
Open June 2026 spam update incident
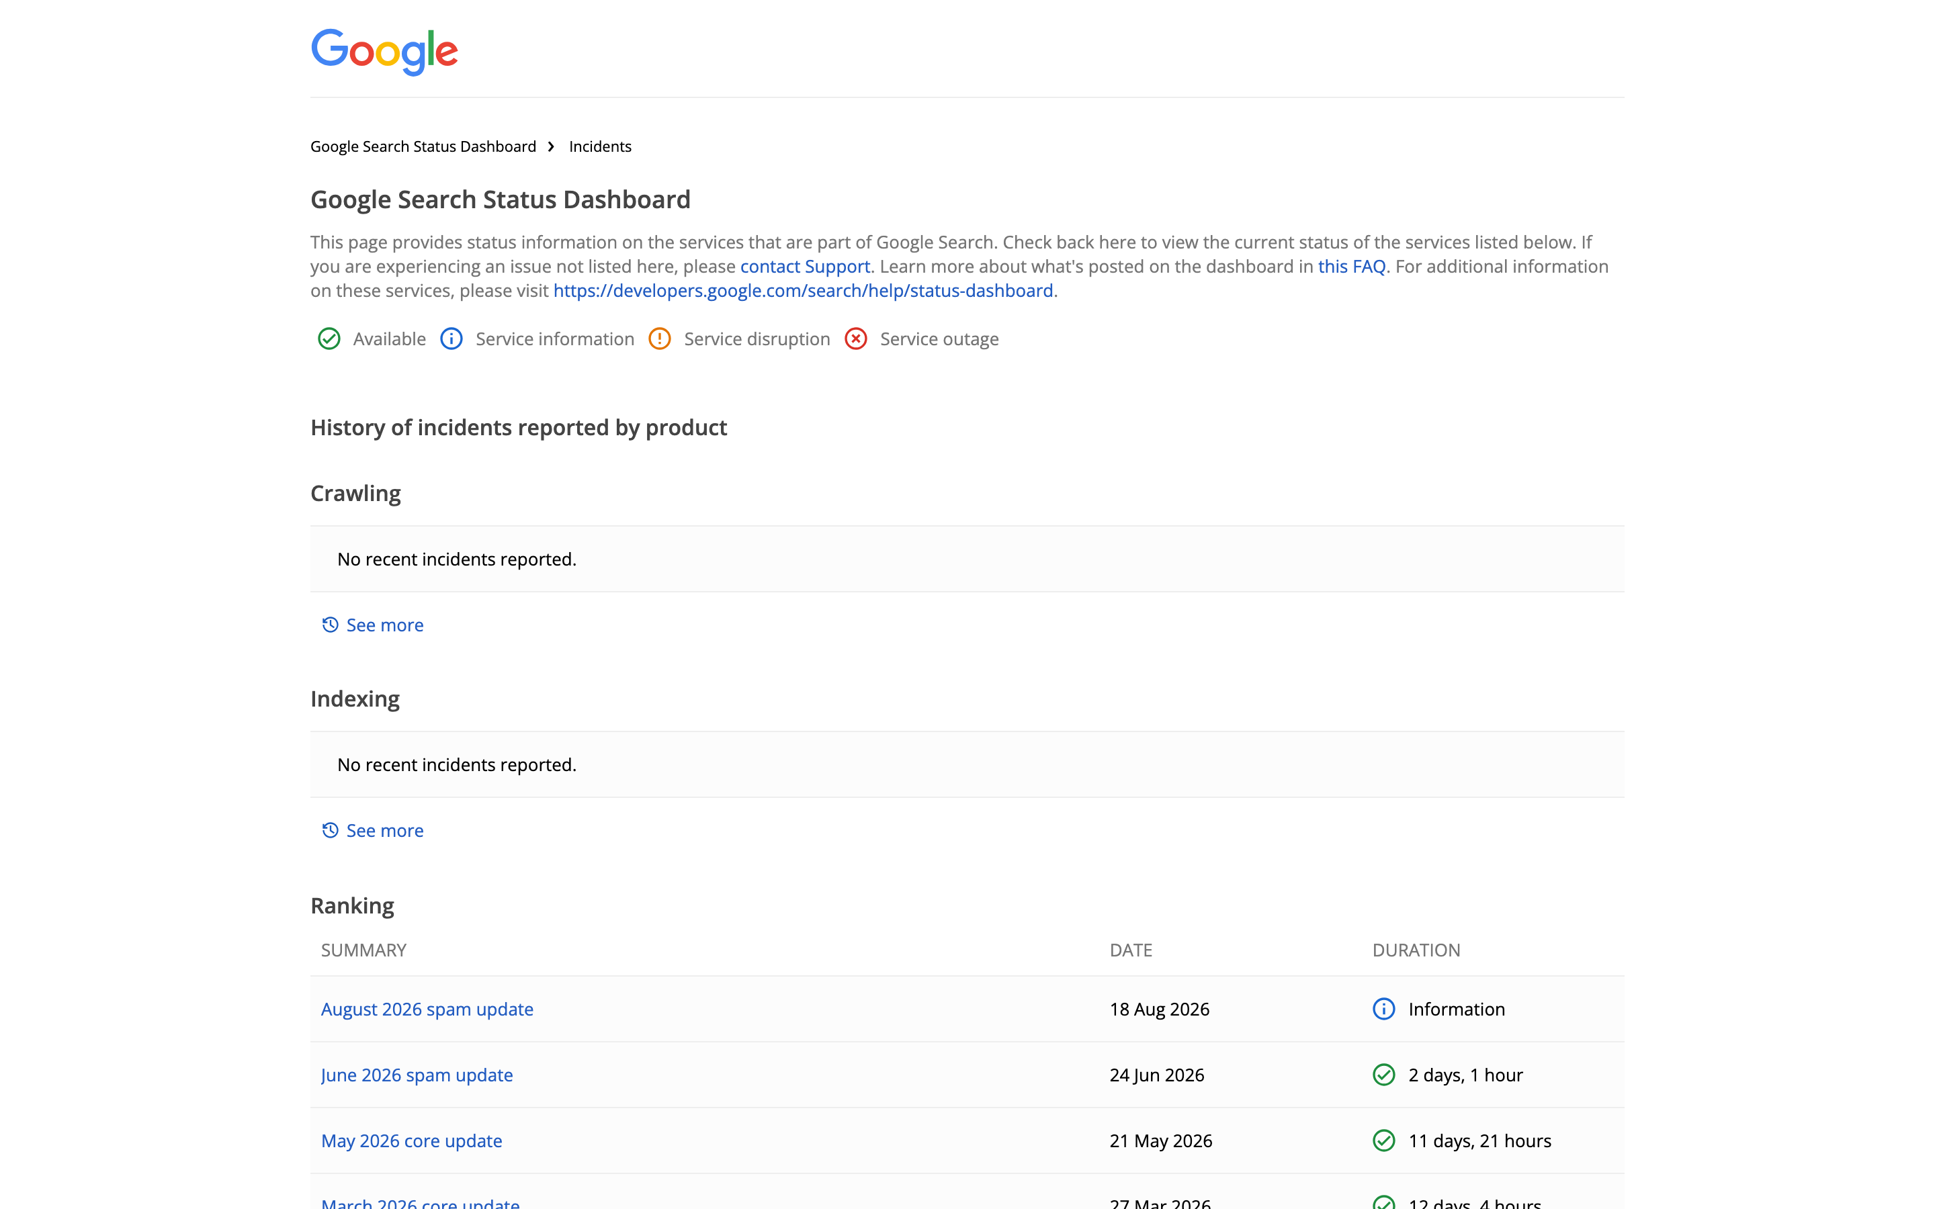[x=417, y=1075]
